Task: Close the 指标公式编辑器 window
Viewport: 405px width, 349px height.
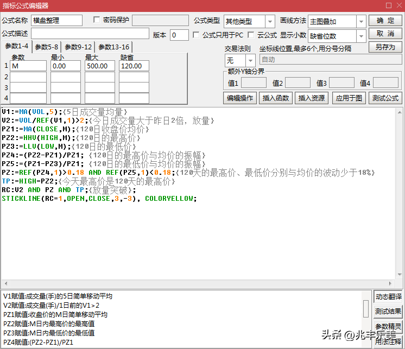Action: (399, 5)
